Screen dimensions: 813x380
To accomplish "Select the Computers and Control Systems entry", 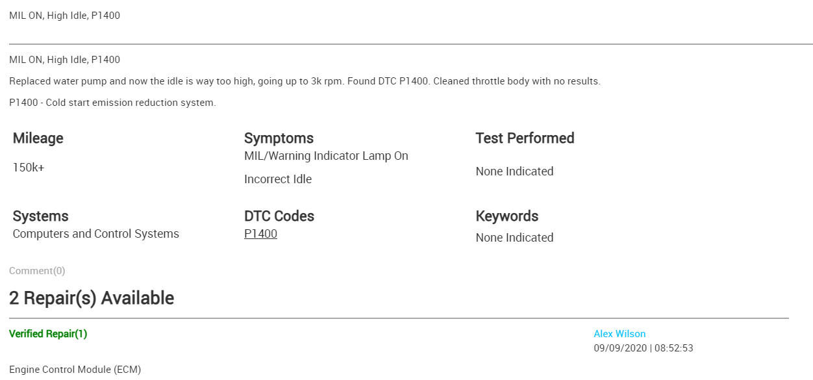I will click(96, 234).
